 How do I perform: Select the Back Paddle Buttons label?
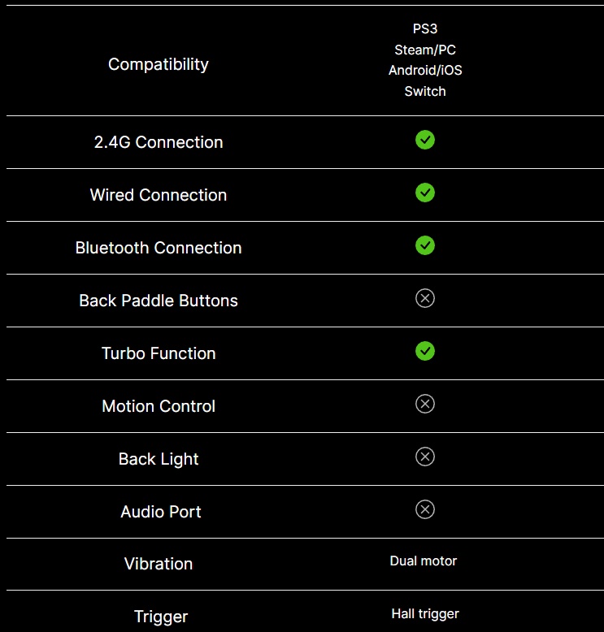[x=159, y=301]
